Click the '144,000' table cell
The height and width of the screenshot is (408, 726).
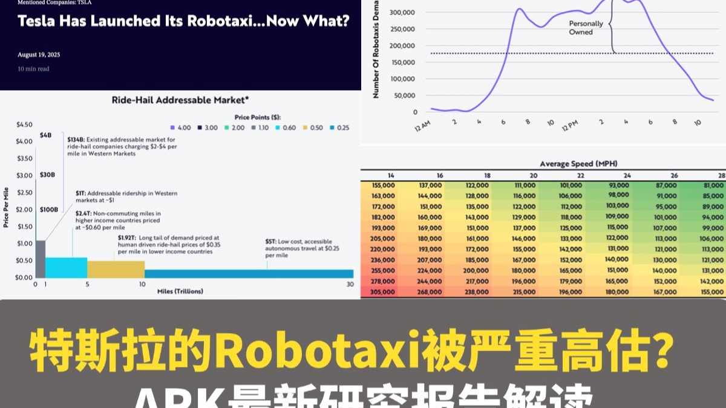pyautogui.click(x=428, y=196)
